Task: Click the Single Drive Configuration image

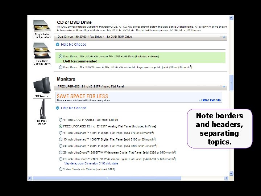Action: pos(42,26)
